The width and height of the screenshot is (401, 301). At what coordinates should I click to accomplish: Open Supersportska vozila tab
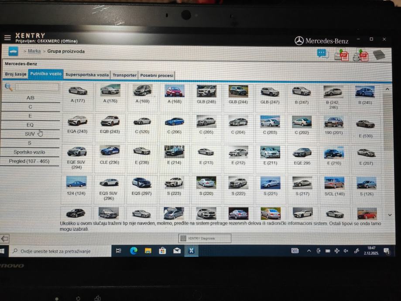pos(87,75)
